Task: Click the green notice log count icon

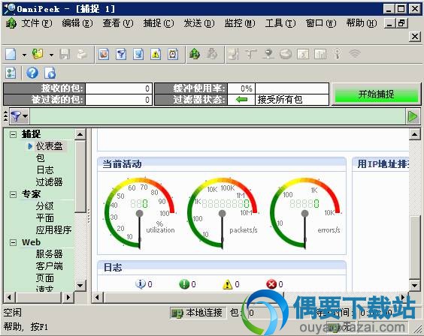Action: tap(184, 284)
